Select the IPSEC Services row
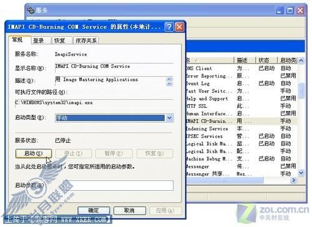The height and width of the screenshot is (227, 312). pos(241,136)
